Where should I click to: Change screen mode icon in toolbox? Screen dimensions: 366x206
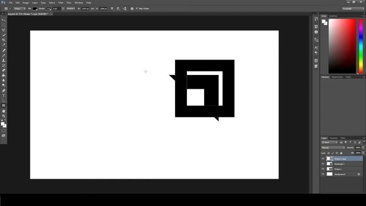[x=3, y=136]
